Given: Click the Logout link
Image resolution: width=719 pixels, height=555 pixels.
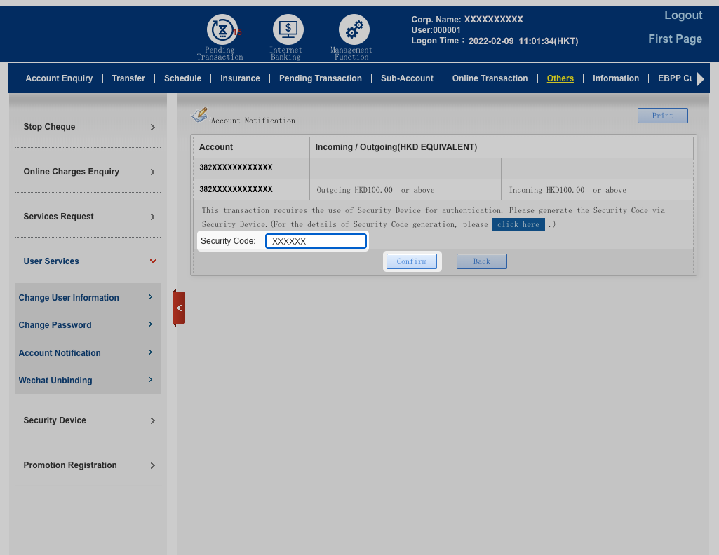Looking at the screenshot, I should (683, 15).
